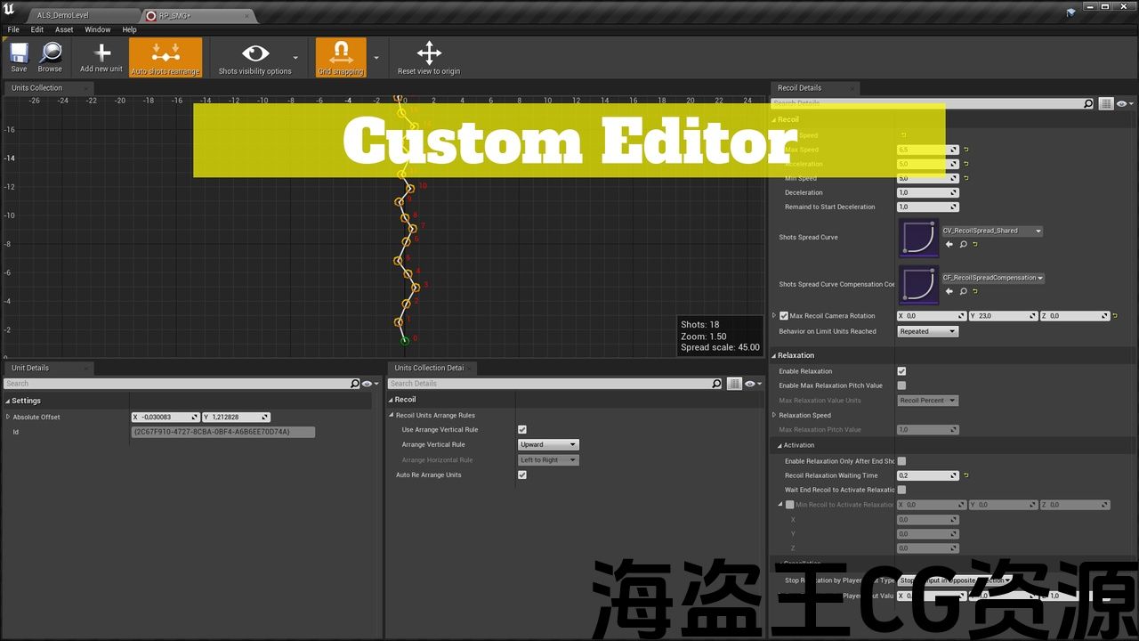
Task: Click the Browse asset icon
Action: (x=50, y=56)
